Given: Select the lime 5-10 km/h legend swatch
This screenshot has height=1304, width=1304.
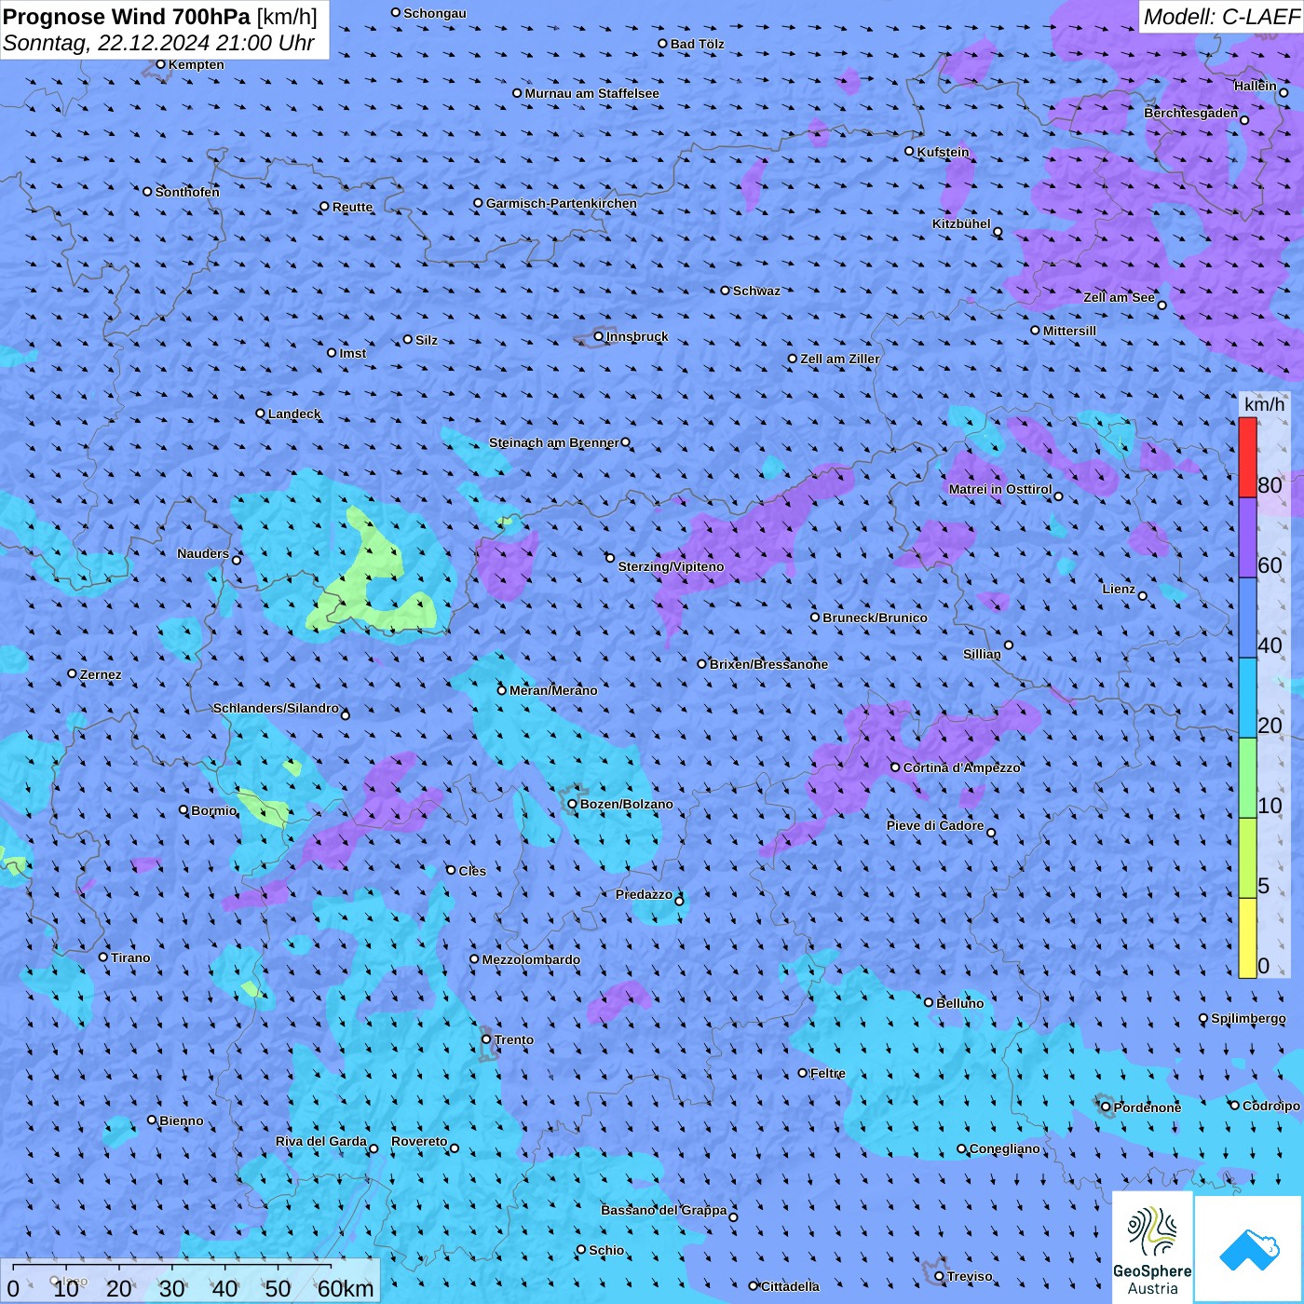Looking at the screenshot, I should [x=1247, y=859].
